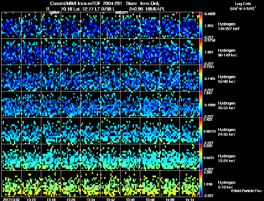The height and width of the screenshot is (201, 264).
Task: Click the 'Hydrogen 149-227 keV' row label
Action: (x=228, y=26)
